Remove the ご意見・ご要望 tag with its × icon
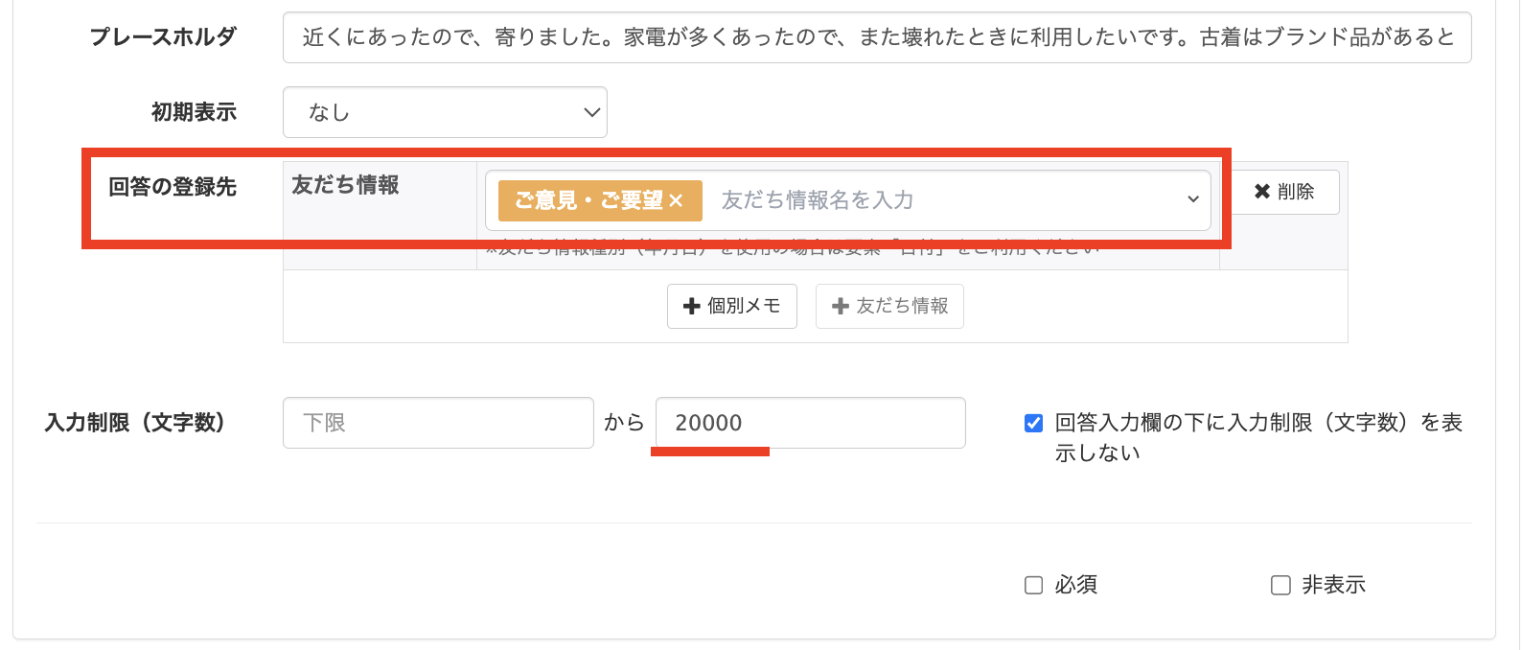This screenshot has height=650, width=1522. click(x=676, y=200)
